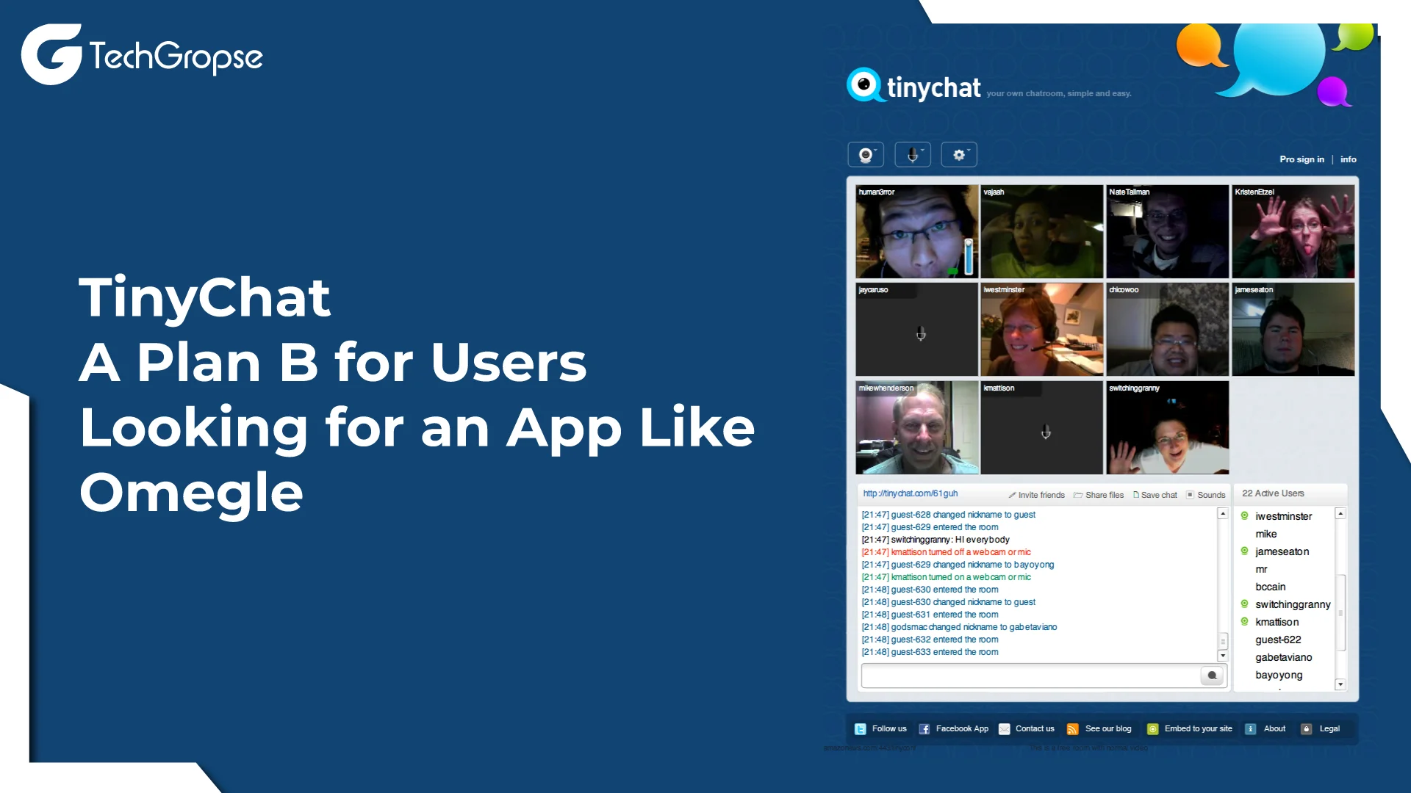Click the Contact us envelope icon
The image size is (1411, 793).
click(x=1004, y=729)
